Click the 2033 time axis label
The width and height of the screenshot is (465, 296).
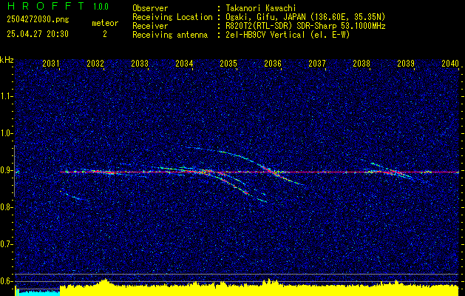pos(140,63)
